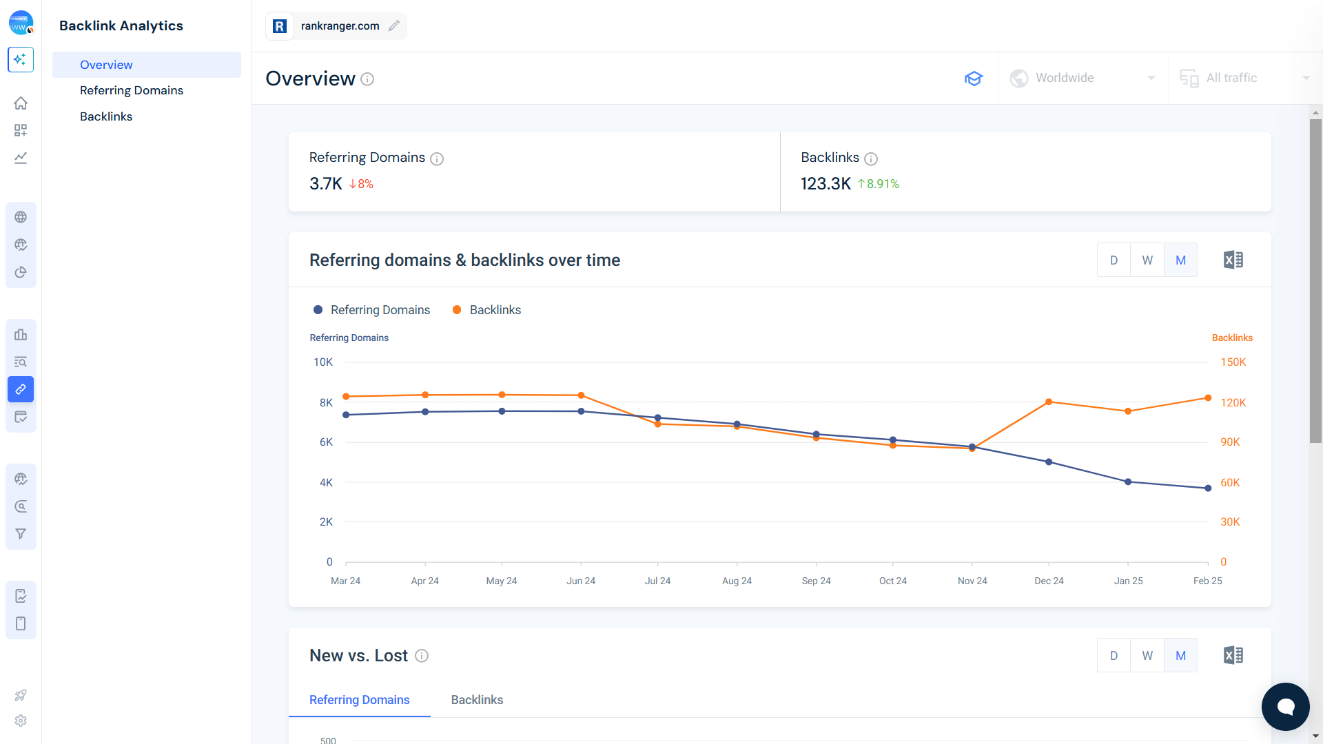
Task: Open the pie chart traffic icon
Action: coord(21,272)
